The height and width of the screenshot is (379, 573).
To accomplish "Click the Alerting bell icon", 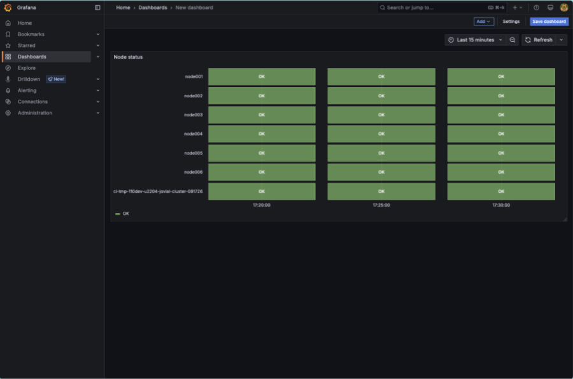I will (8, 90).
